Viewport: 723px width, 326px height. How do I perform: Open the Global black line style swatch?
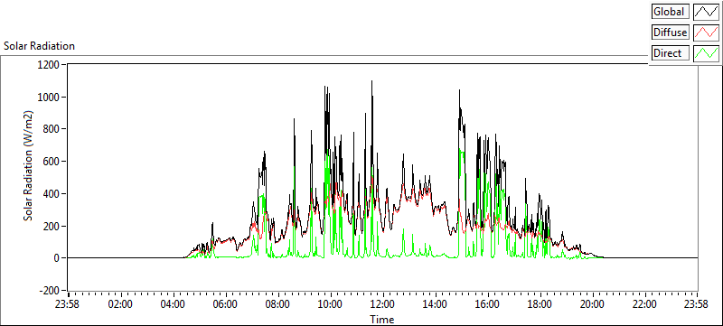coord(706,12)
